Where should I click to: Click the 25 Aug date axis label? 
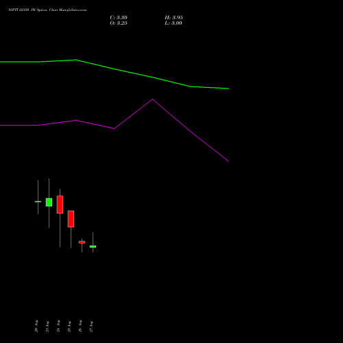coord(69,326)
